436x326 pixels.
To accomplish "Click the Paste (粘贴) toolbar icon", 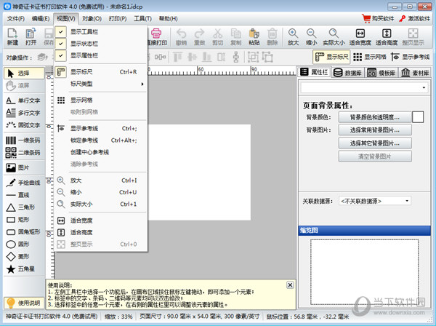I will click(254, 37).
